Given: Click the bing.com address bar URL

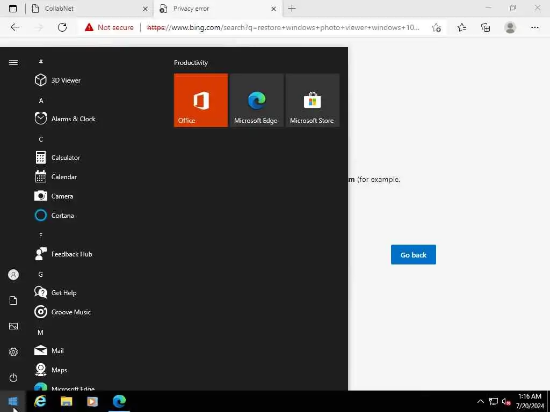Looking at the screenshot, I should point(283,27).
